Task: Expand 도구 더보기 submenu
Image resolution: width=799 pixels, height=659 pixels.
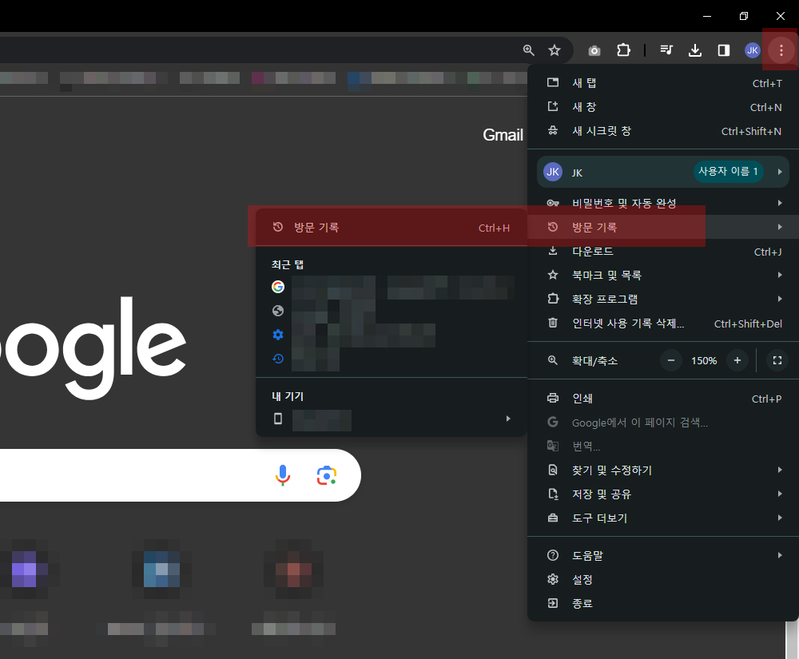Action: click(663, 518)
